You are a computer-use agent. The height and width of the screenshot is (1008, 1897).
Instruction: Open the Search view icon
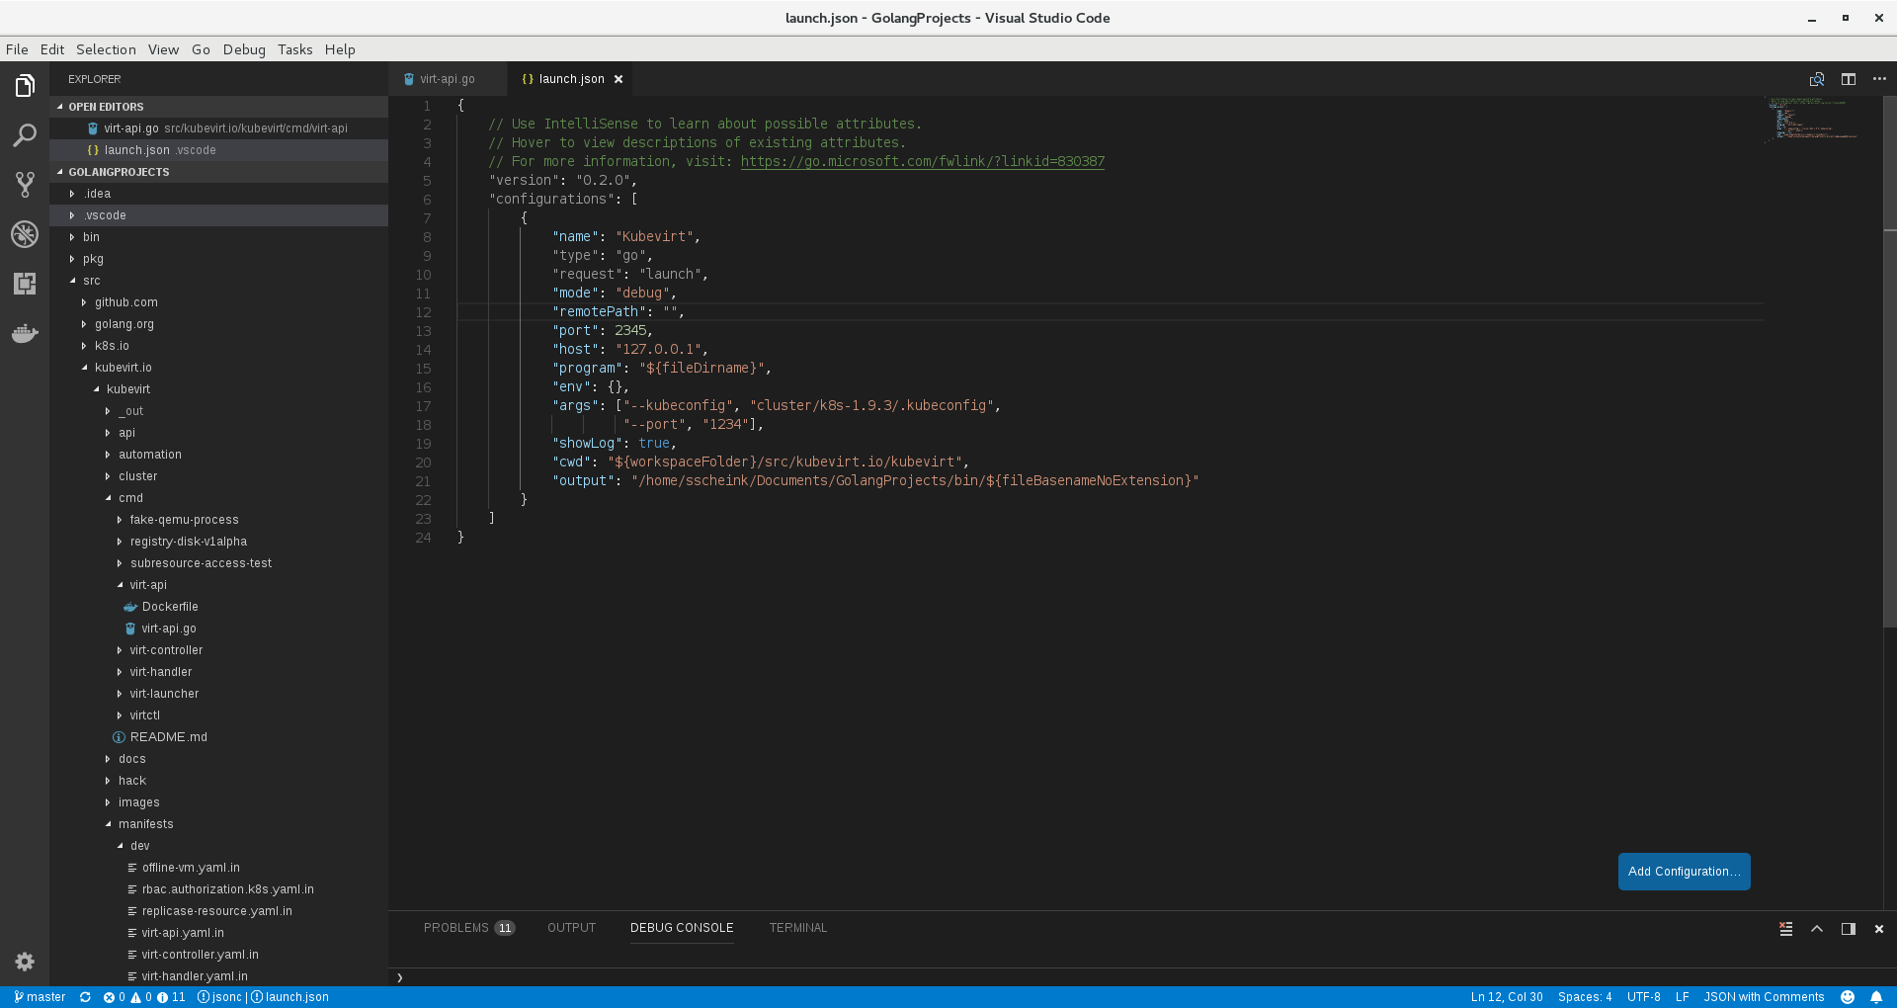pyautogui.click(x=25, y=135)
